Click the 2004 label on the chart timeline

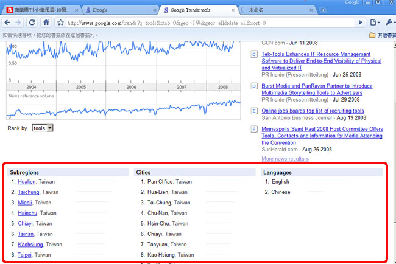coord(31,87)
